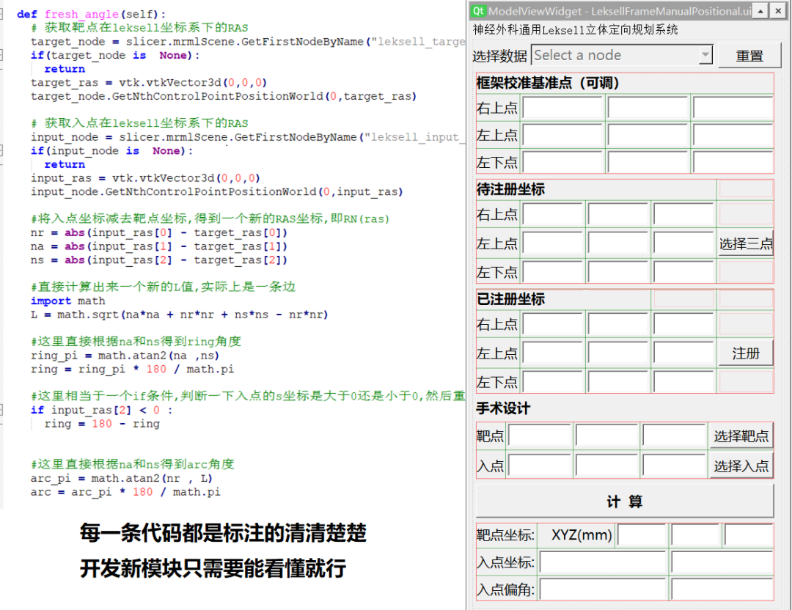Click second 入点坐标 output field

click(722, 563)
